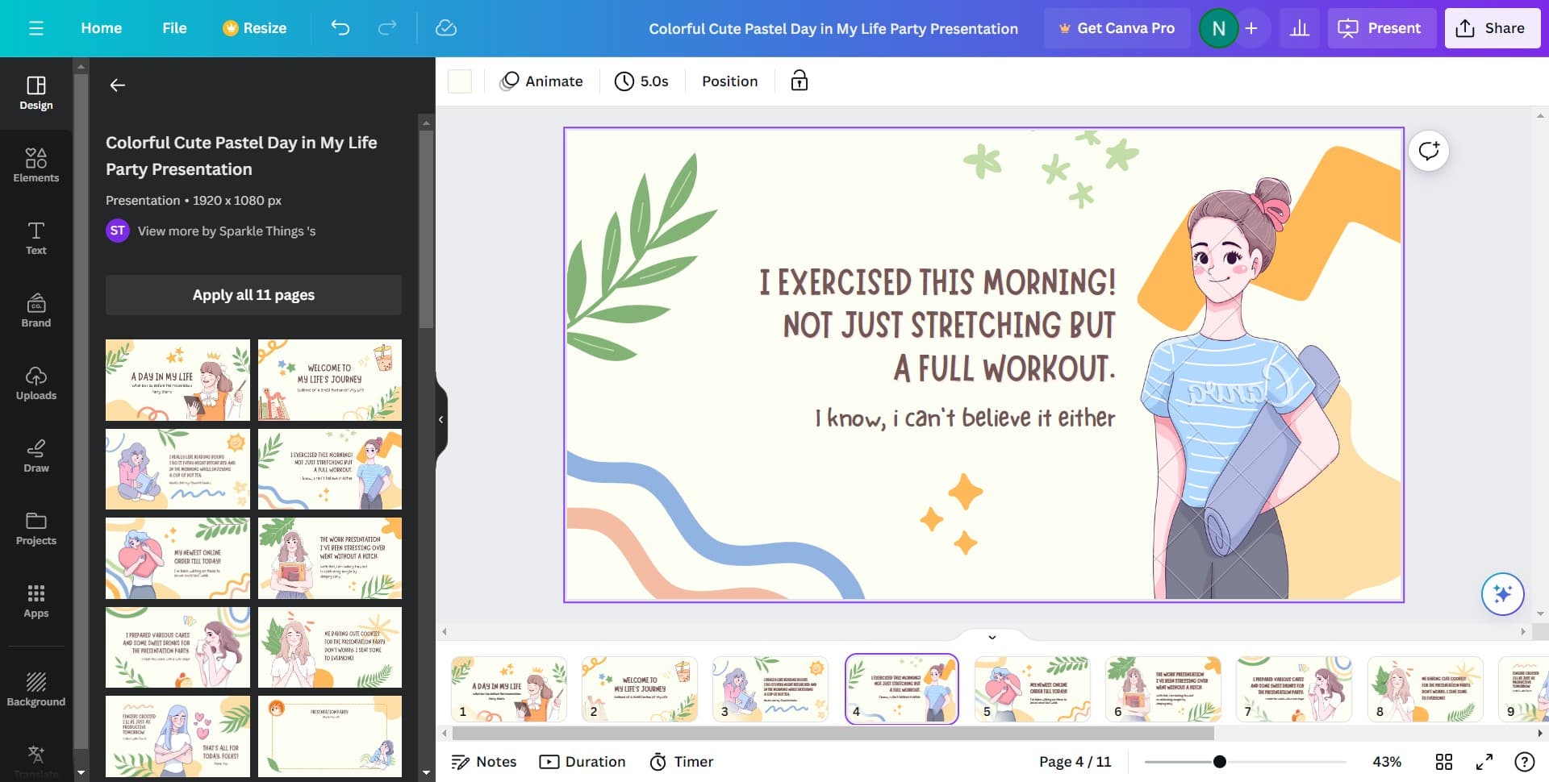Select the Draw tool in sidebar
This screenshot has width=1549, height=782.
36,455
